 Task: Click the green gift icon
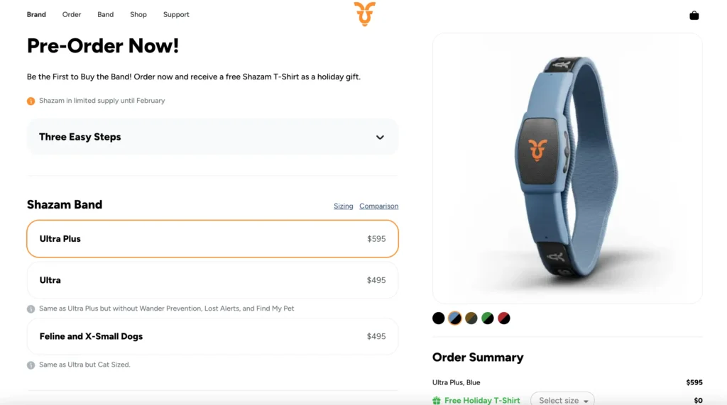pyautogui.click(x=437, y=401)
